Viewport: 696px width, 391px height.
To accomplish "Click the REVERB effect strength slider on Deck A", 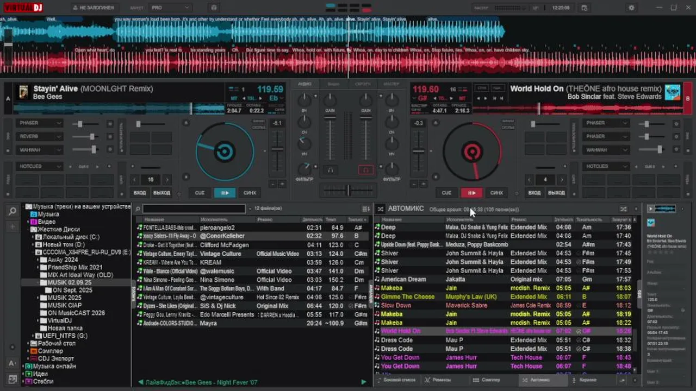I will tap(84, 137).
